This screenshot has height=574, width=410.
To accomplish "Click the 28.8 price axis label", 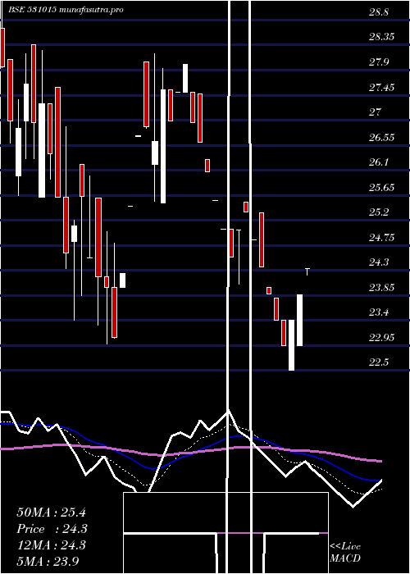I will coord(379,12).
